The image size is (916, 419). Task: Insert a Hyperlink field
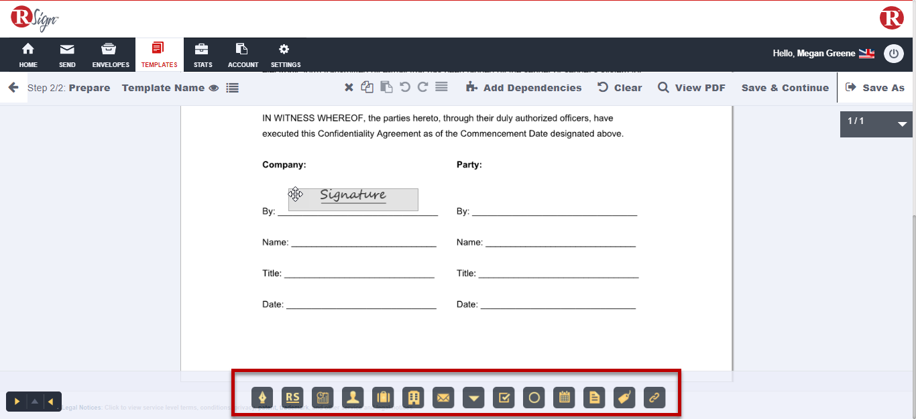[654, 397]
